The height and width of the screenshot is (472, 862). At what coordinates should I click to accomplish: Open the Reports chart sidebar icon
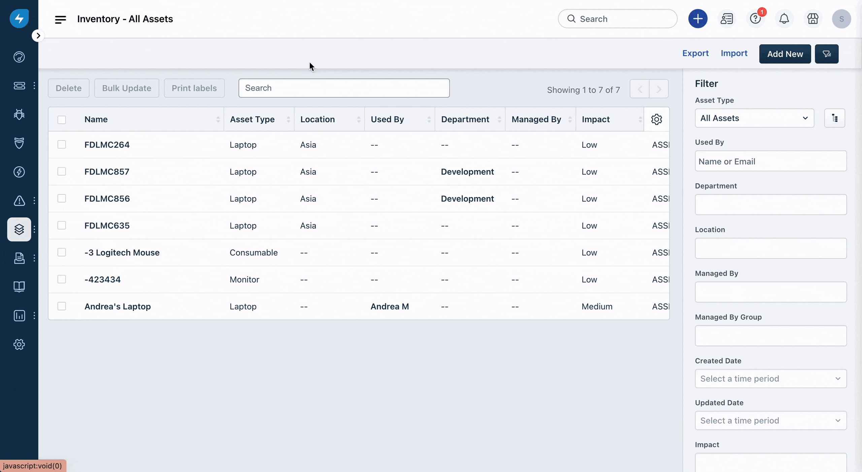click(19, 316)
